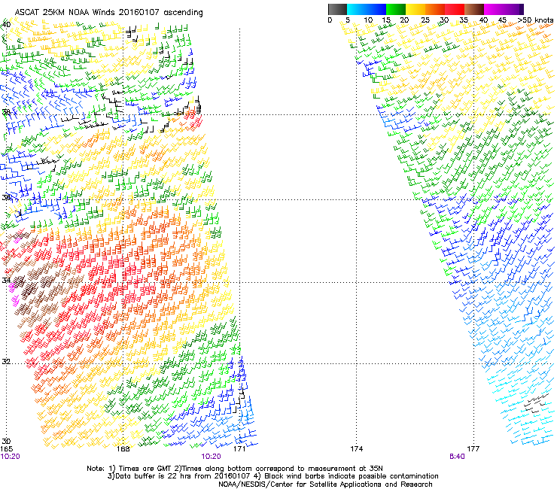557x489 pixels.
Task: Click the legend scale value 20
Action: coord(404,20)
